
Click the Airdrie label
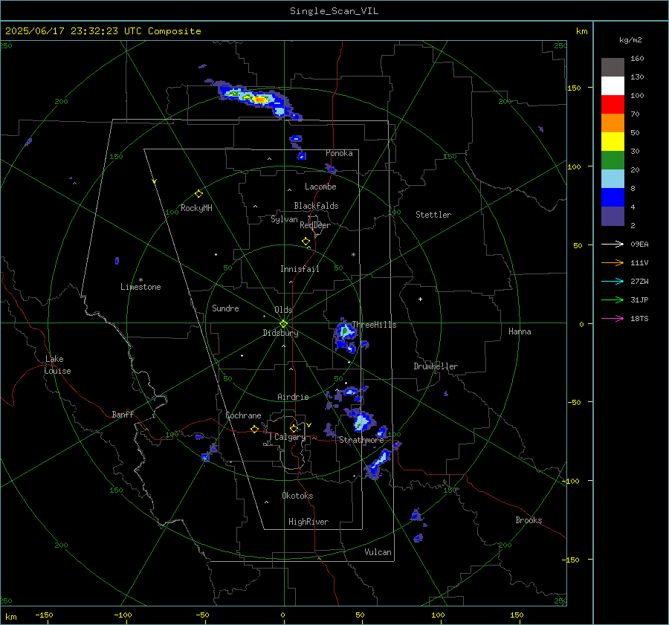293,397
